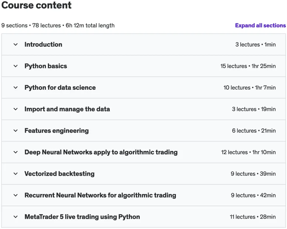
Task: Click Expand all sections link
Action: point(260,25)
